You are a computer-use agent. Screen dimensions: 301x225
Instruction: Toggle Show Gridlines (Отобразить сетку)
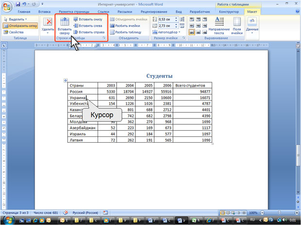(x=20, y=26)
